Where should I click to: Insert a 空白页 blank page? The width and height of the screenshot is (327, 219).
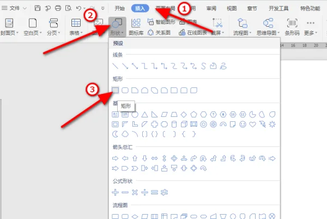point(33,27)
